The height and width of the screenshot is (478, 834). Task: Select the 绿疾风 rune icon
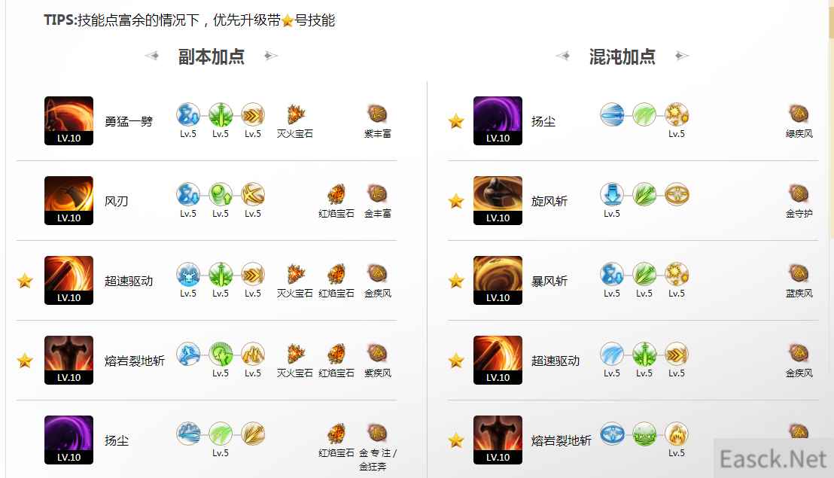[799, 114]
